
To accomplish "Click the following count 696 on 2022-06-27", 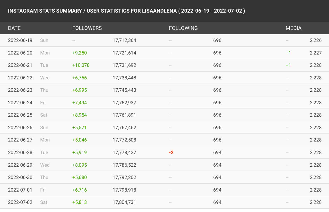I will point(217,140).
